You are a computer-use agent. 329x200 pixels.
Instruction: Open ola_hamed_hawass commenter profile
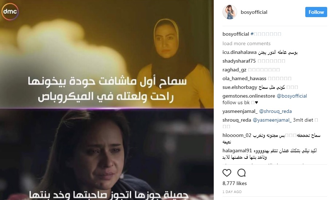(244, 79)
